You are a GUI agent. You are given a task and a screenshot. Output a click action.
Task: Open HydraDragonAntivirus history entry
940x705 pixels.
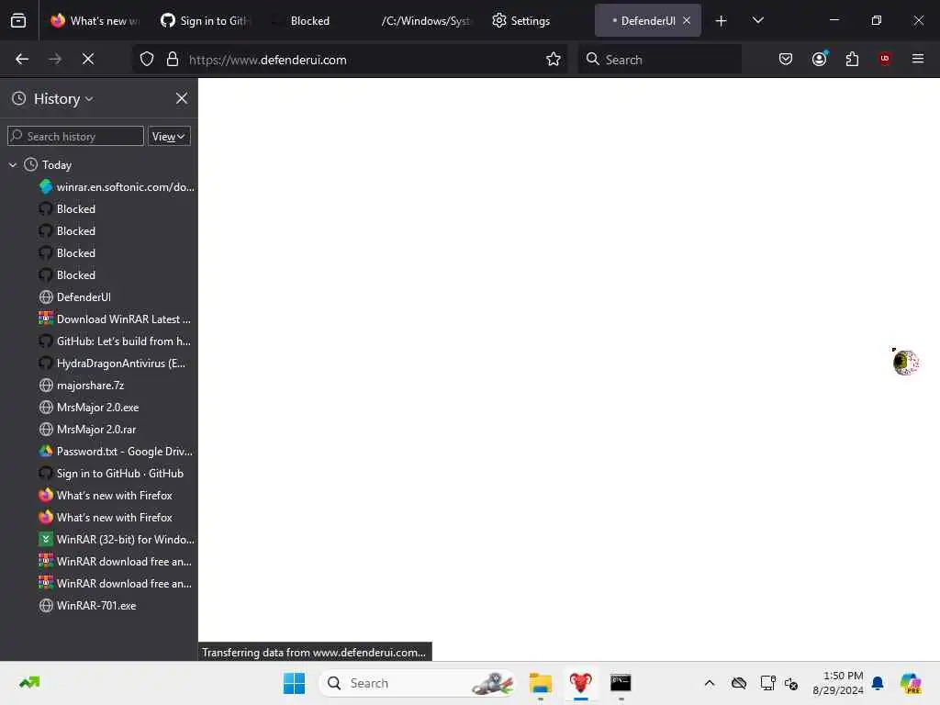click(113, 364)
